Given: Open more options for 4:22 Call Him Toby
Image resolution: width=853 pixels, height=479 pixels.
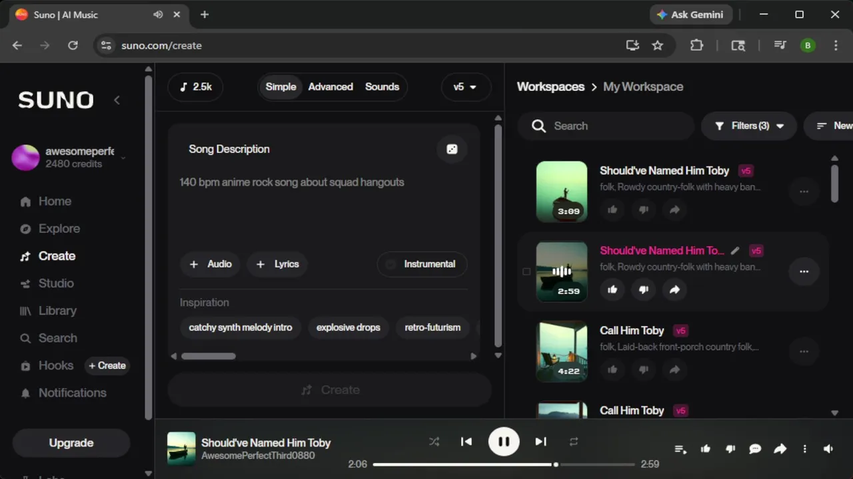Looking at the screenshot, I should click(x=804, y=351).
